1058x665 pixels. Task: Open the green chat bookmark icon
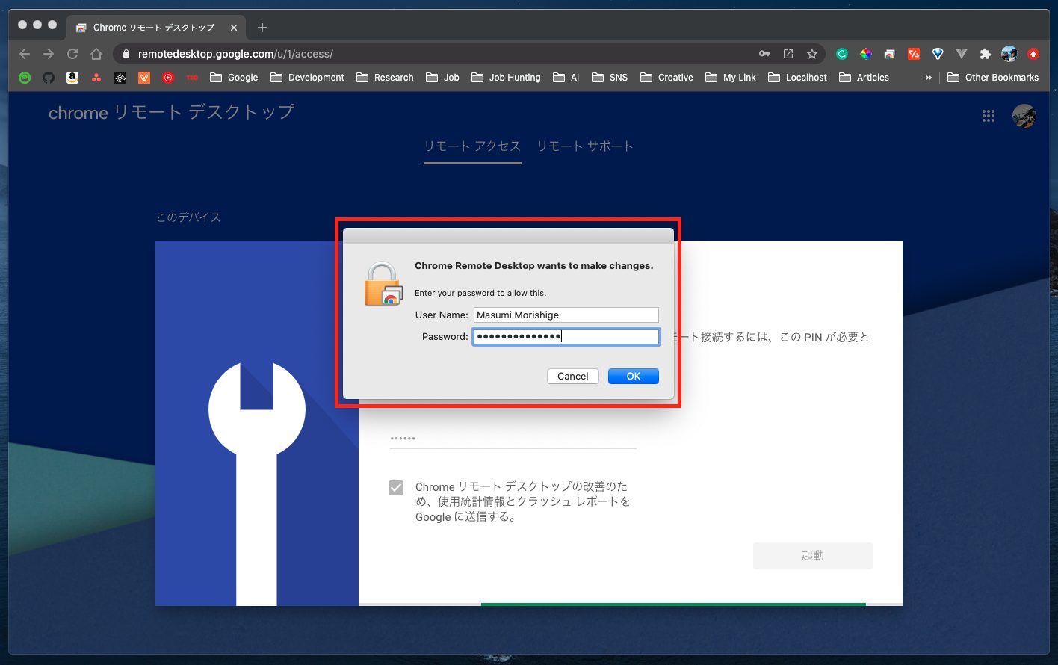click(25, 77)
